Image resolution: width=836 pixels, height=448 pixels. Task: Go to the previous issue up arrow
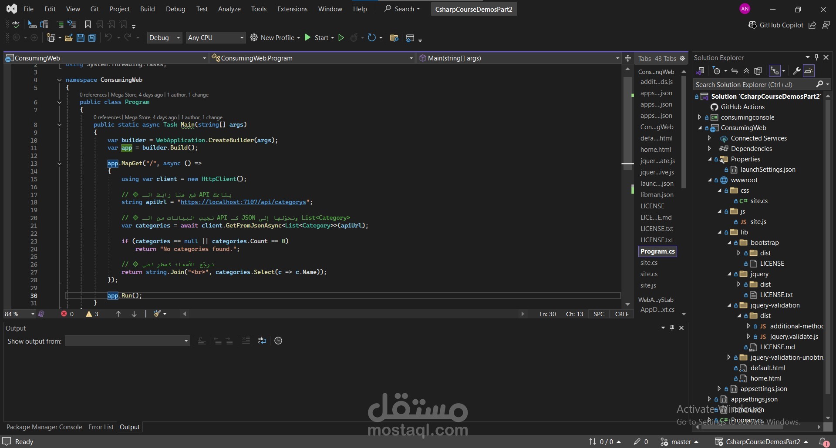tap(118, 314)
